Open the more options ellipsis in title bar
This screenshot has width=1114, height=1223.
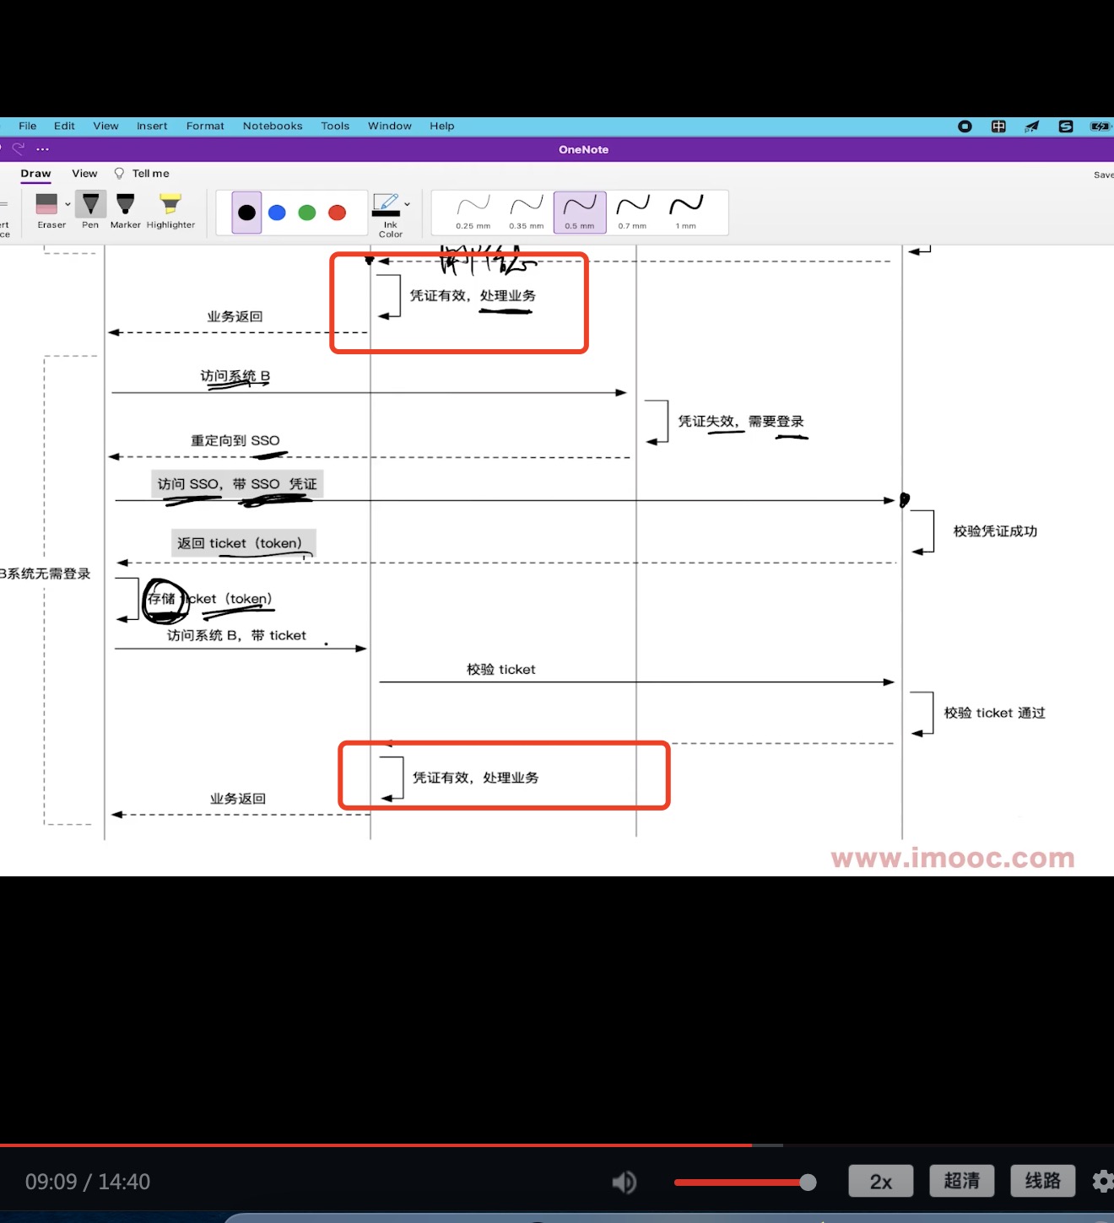coord(43,149)
